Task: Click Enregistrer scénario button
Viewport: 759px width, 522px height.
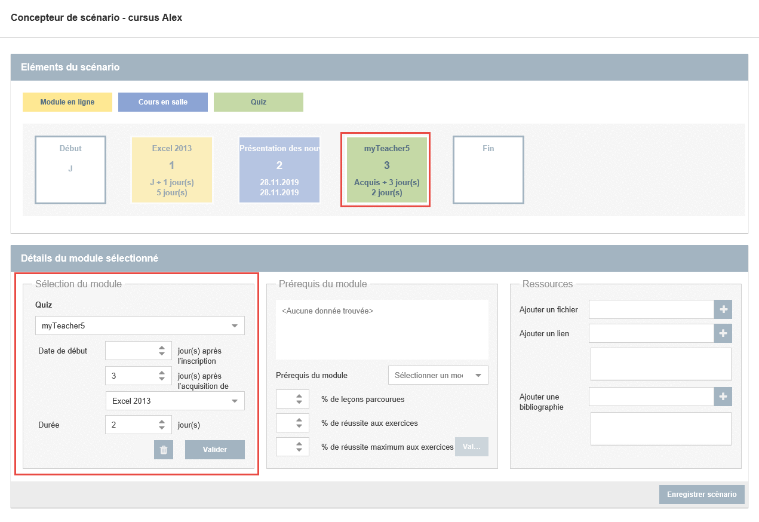Action: [702, 495]
